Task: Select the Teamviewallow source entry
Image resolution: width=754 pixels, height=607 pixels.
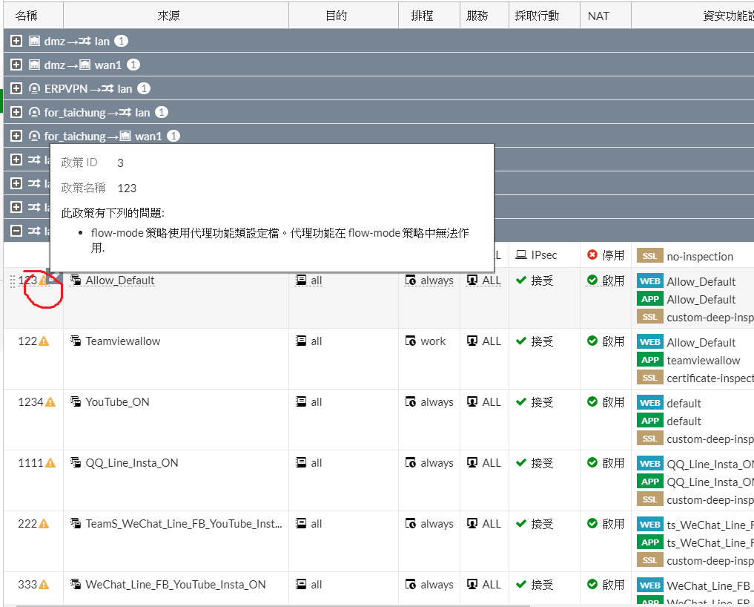Action: coord(123,341)
